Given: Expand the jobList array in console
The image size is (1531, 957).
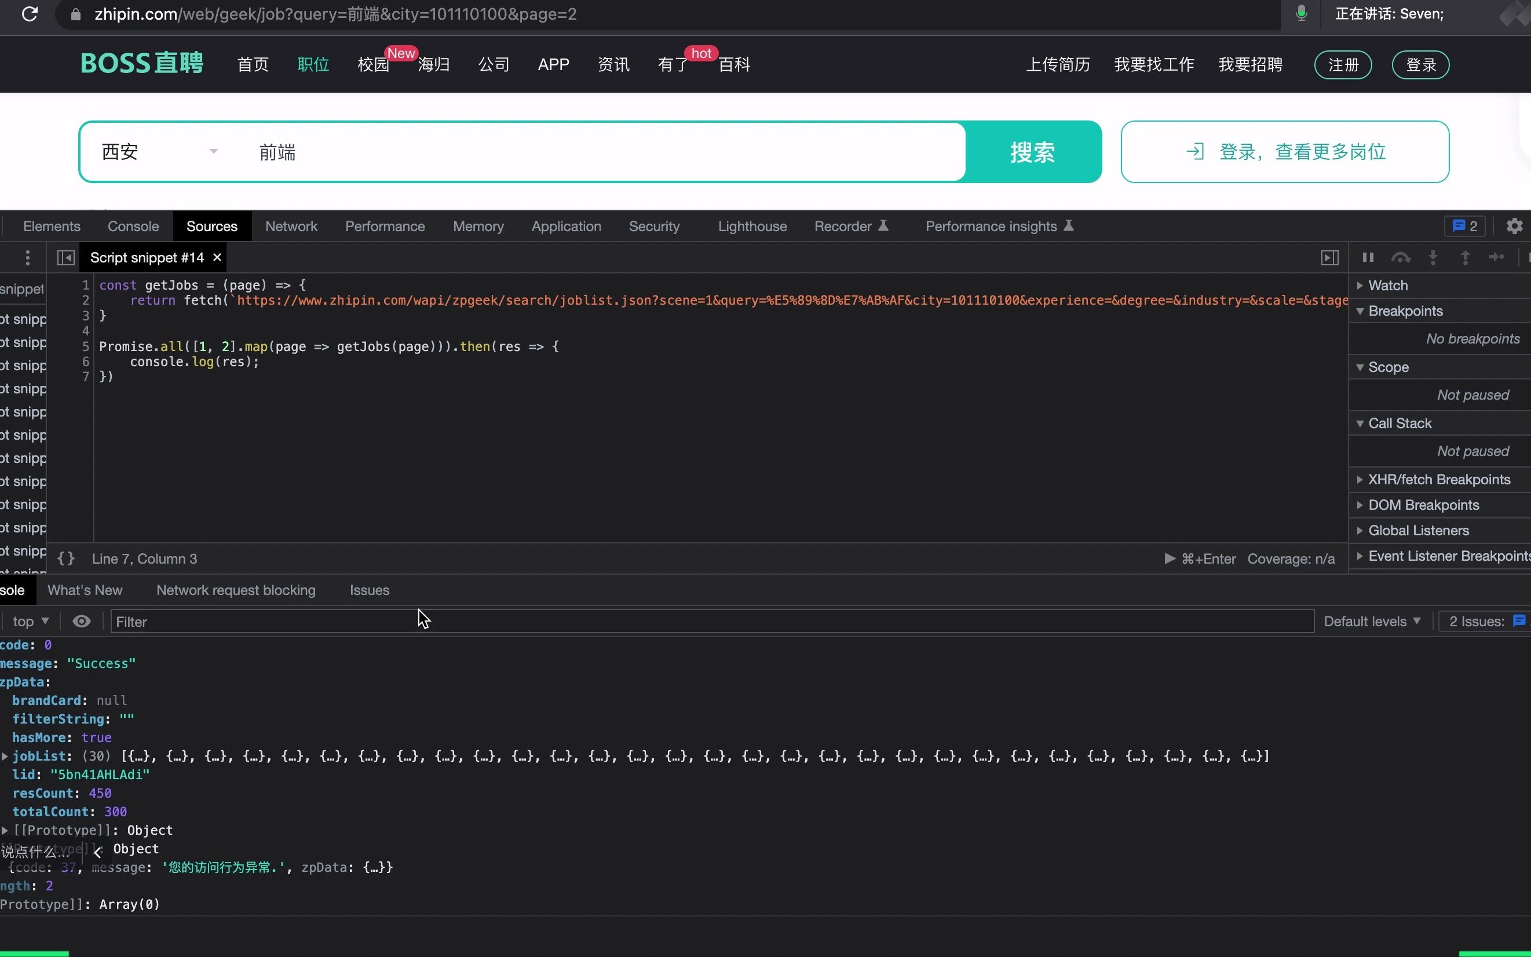Looking at the screenshot, I should pyautogui.click(x=5, y=756).
